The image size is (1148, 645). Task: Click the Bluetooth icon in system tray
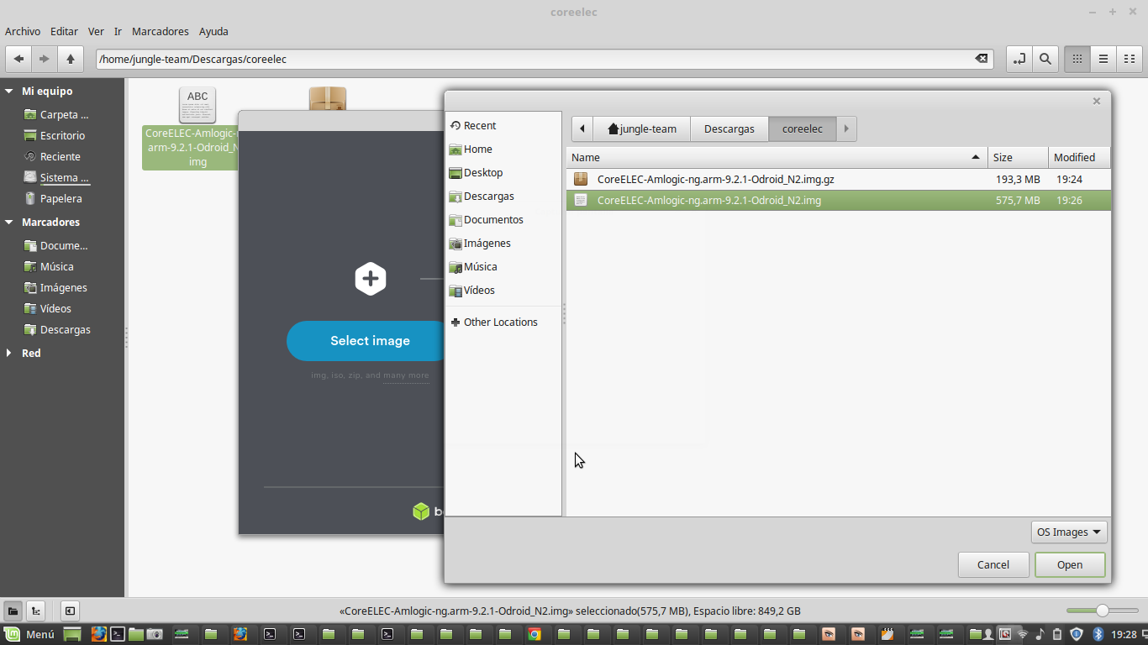1097,634
